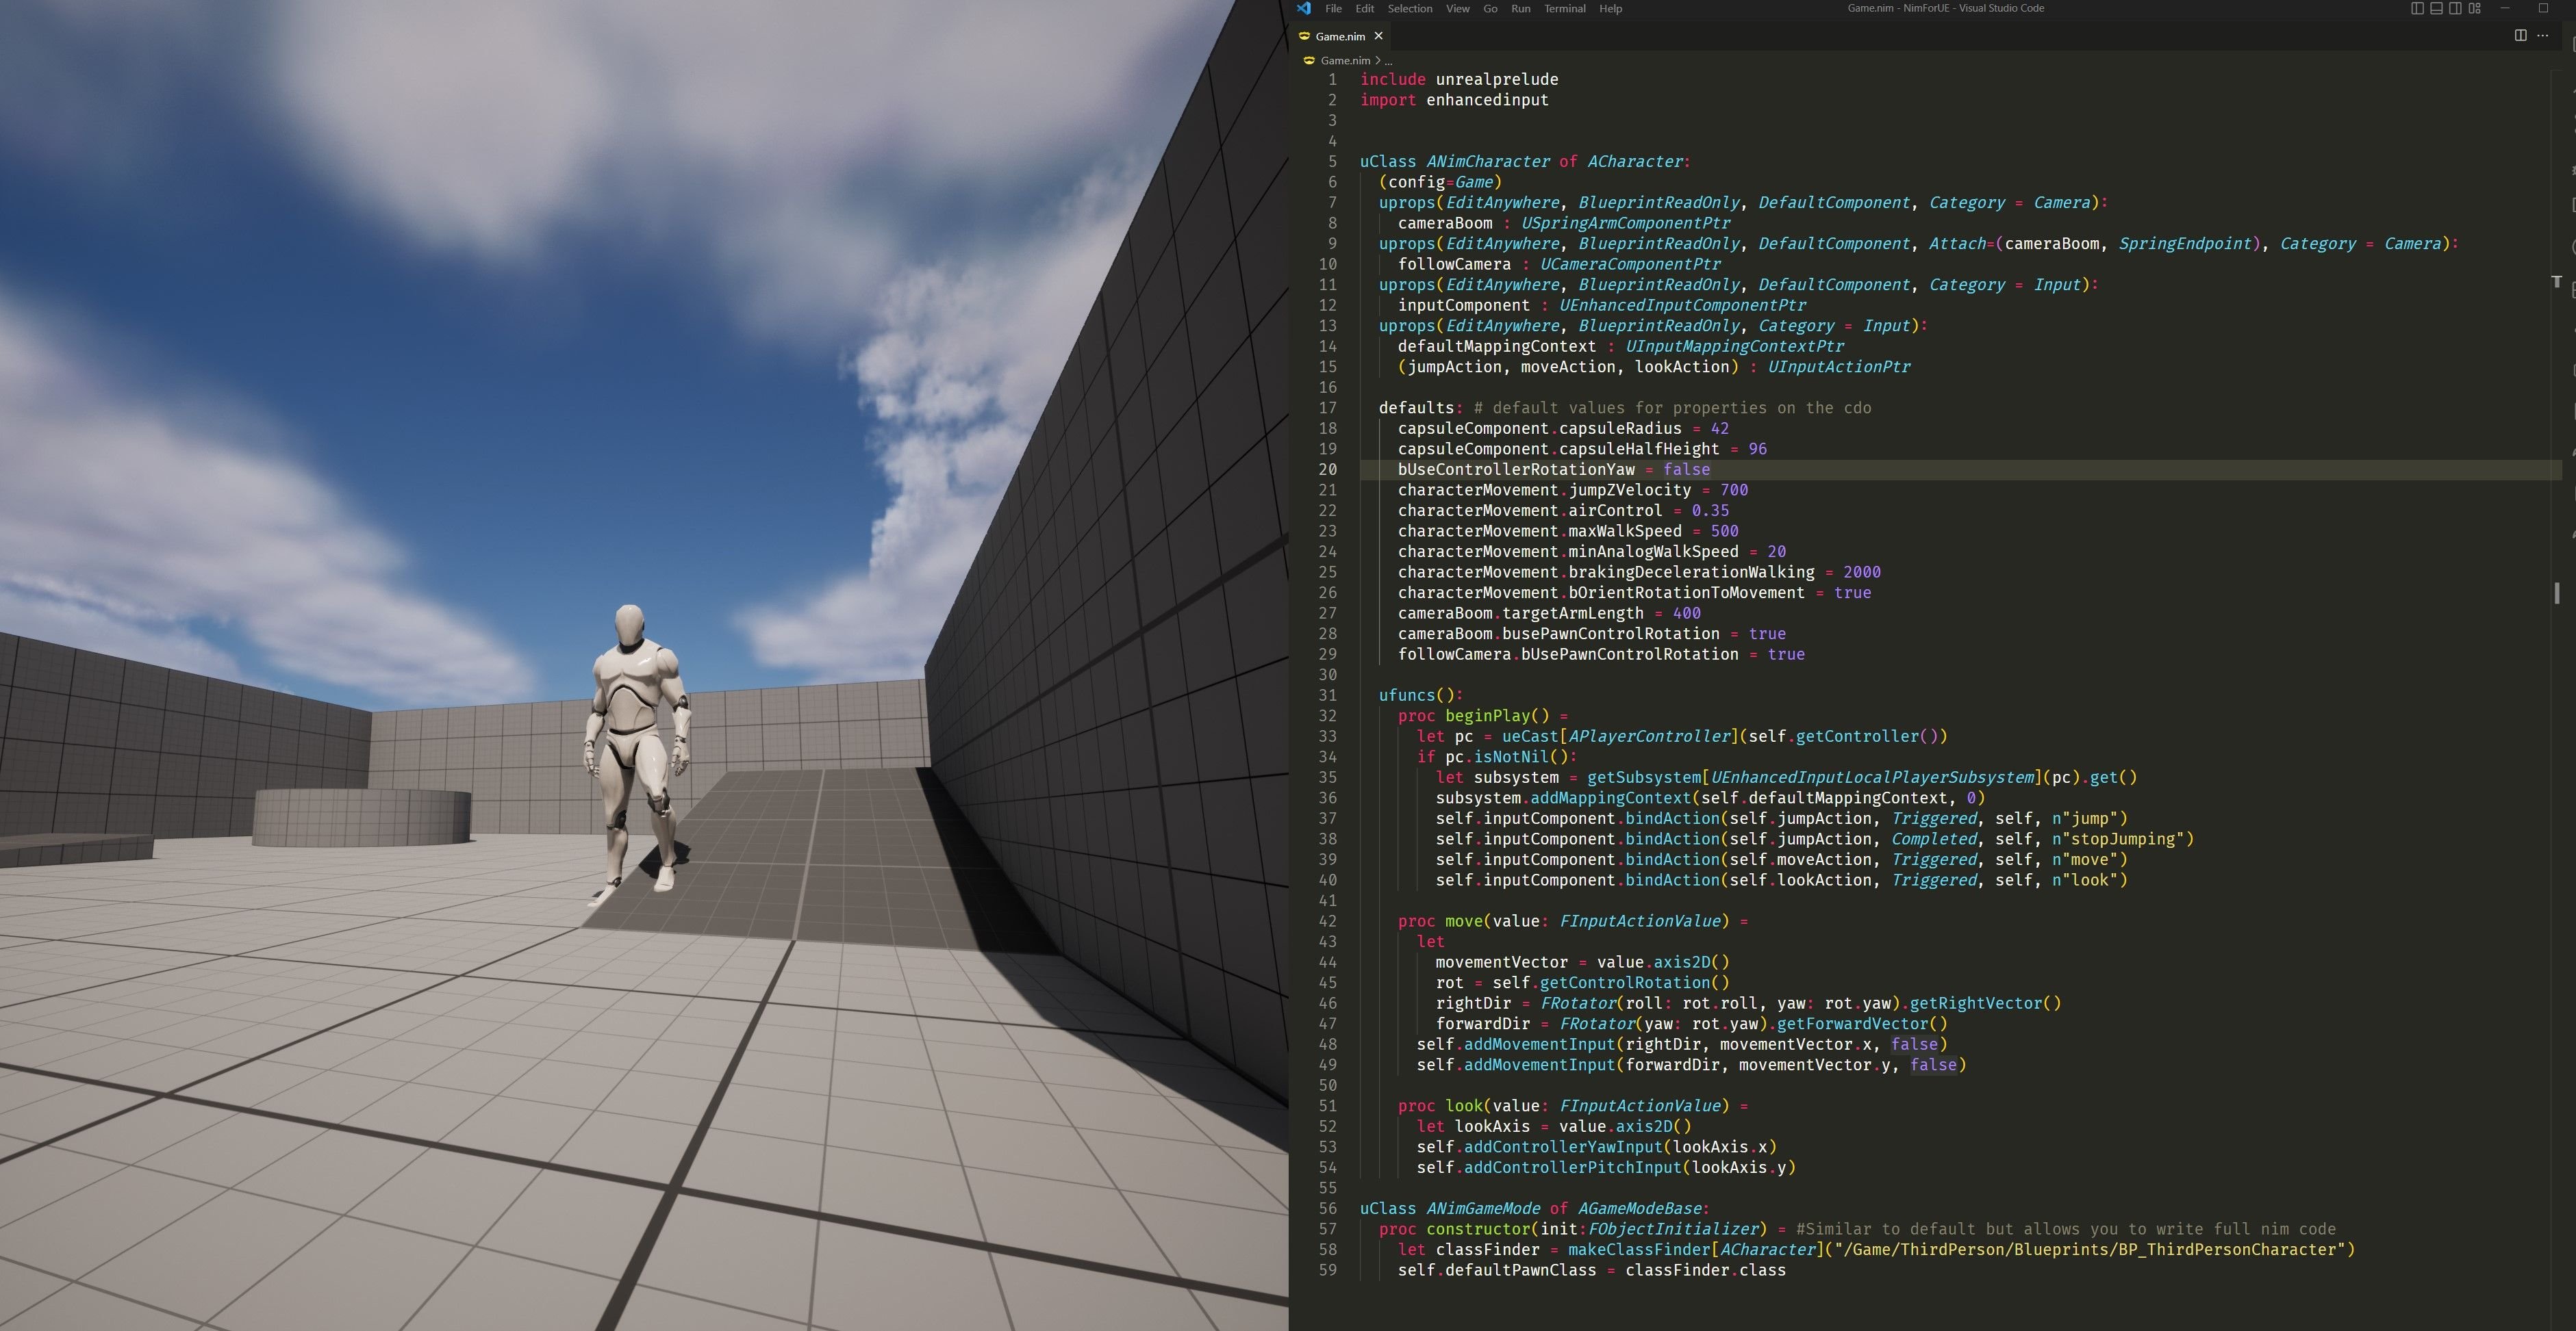Minimize the VS Code window
The image size is (2576, 1331).
[x=2506, y=8]
